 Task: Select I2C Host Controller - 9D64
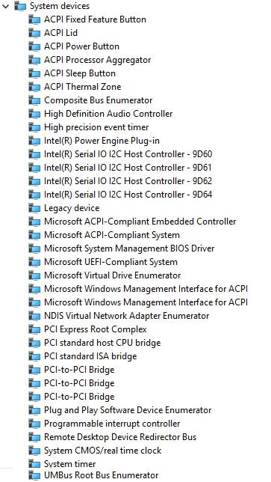[x=128, y=195]
